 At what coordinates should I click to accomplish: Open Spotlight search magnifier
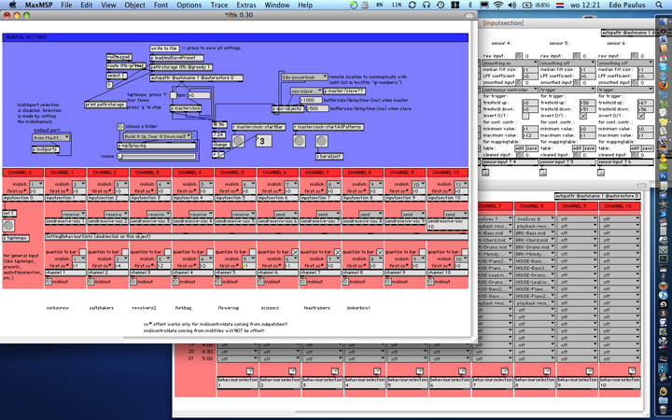coord(659,6)
